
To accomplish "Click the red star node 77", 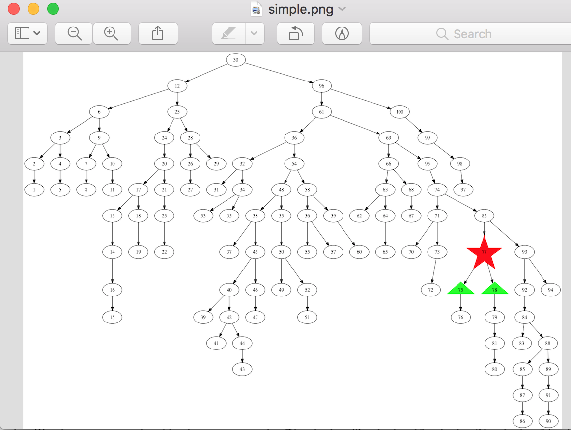I will coord(484,253).
